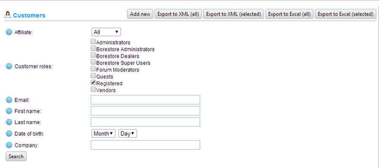Click the Customers user icon in header
Screen dimensions: 379x168
8,15
